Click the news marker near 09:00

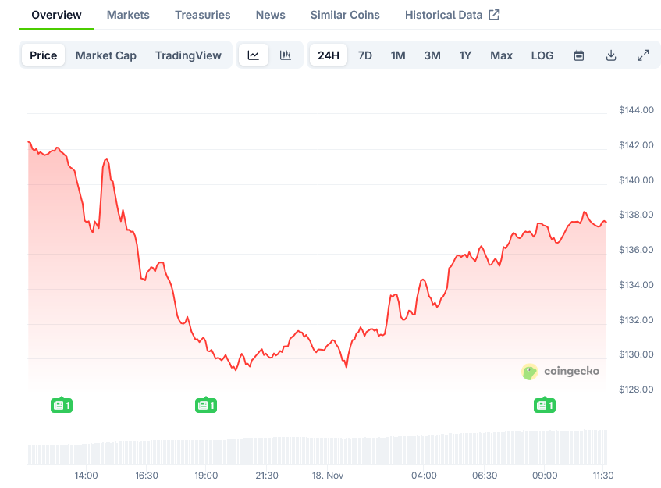click(x=543, y=405)
